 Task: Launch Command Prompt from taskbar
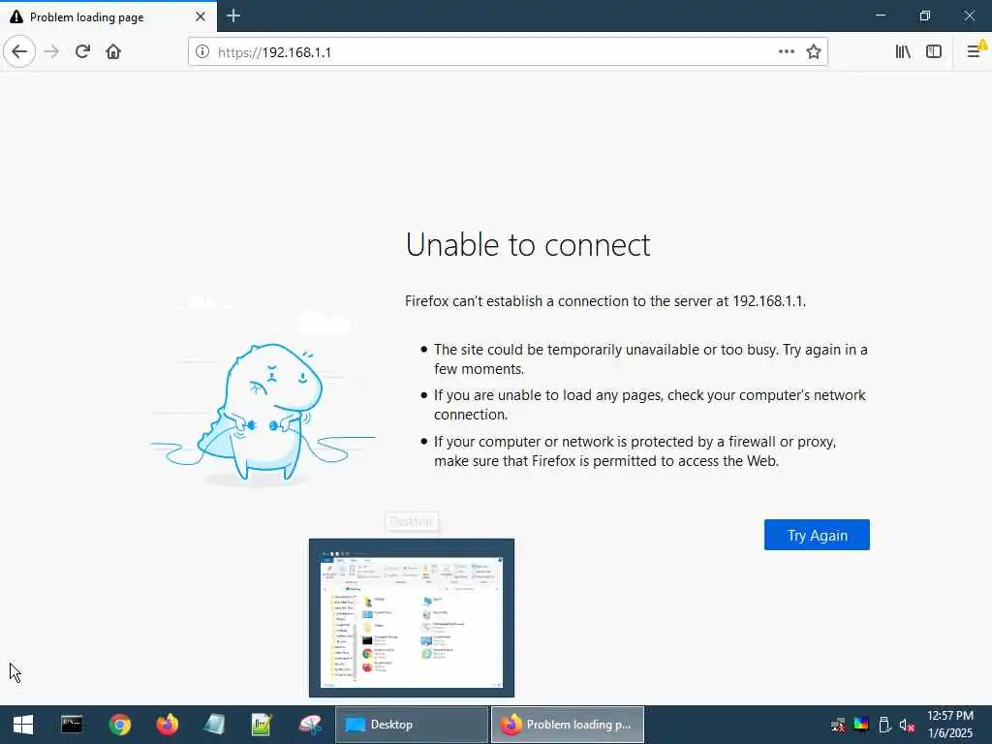click(72, 725)
